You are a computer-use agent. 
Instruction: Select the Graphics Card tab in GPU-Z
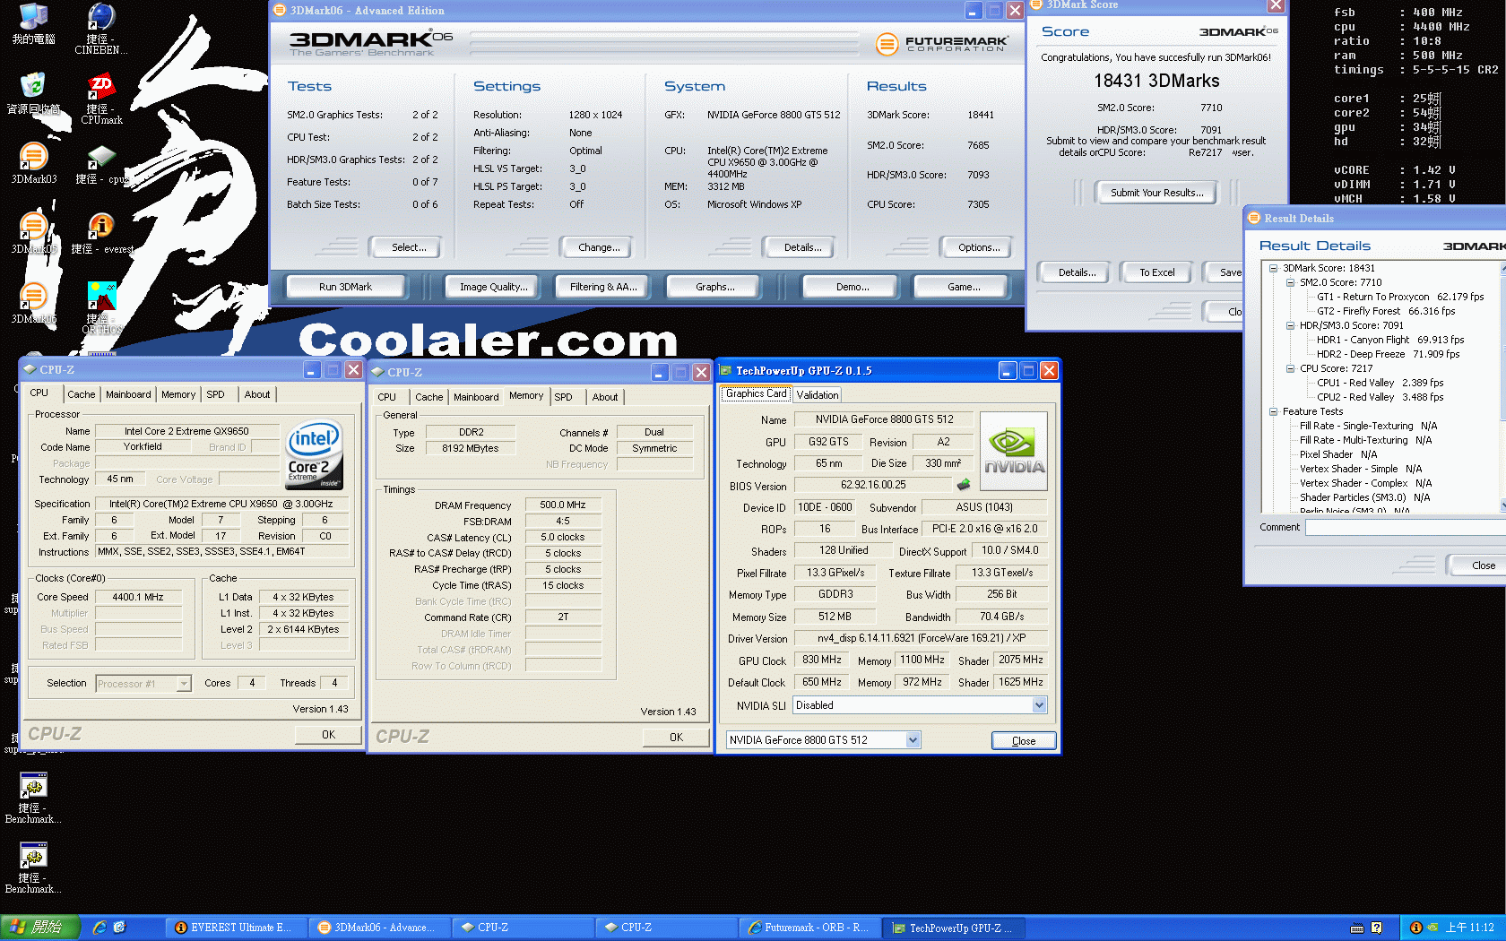click(756, 393)
